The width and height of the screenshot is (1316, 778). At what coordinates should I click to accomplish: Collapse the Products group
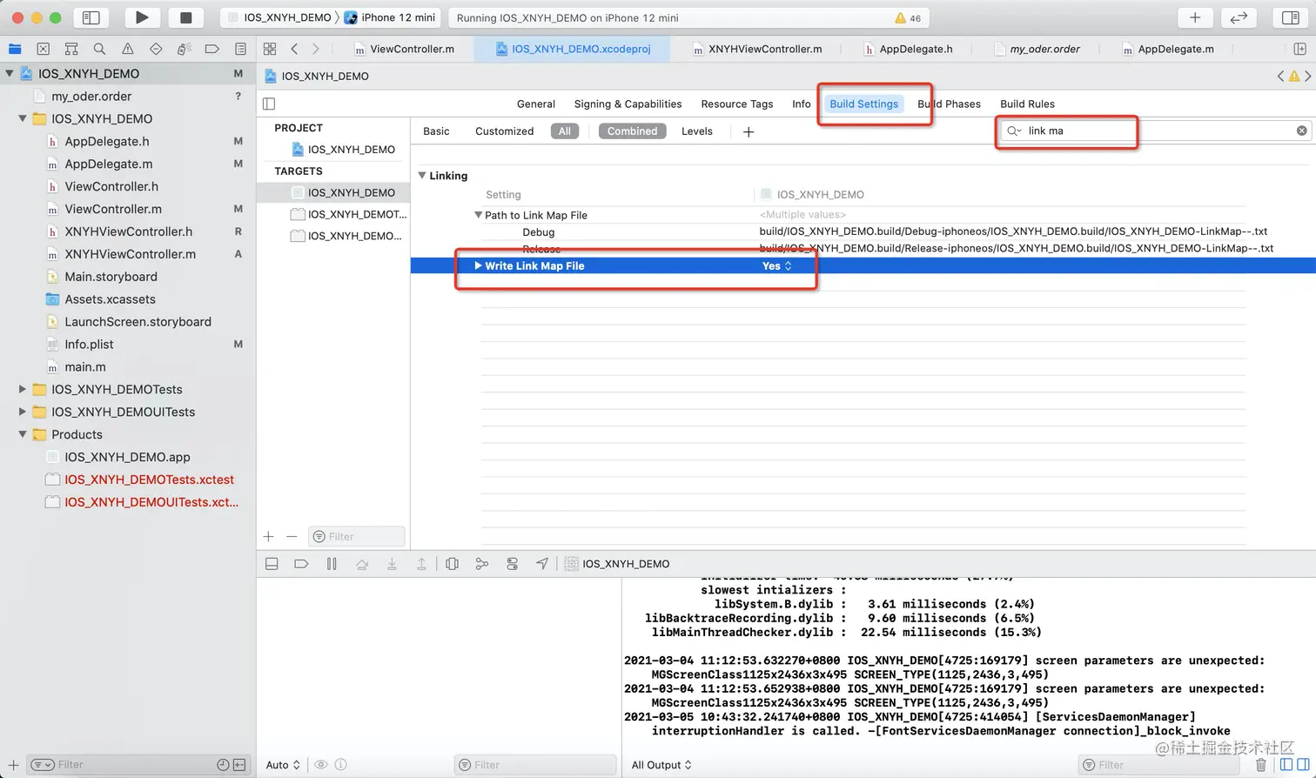(x=23, y=434)
